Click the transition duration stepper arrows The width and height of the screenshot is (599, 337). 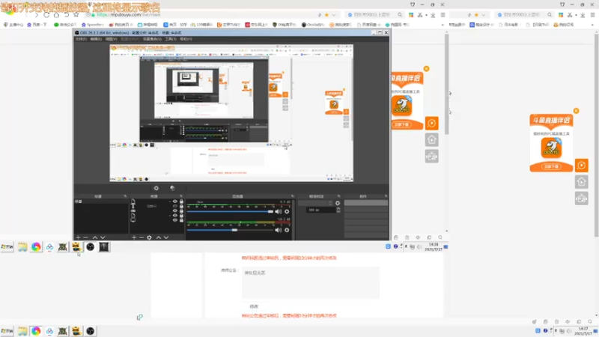click(x=338, y=210)
